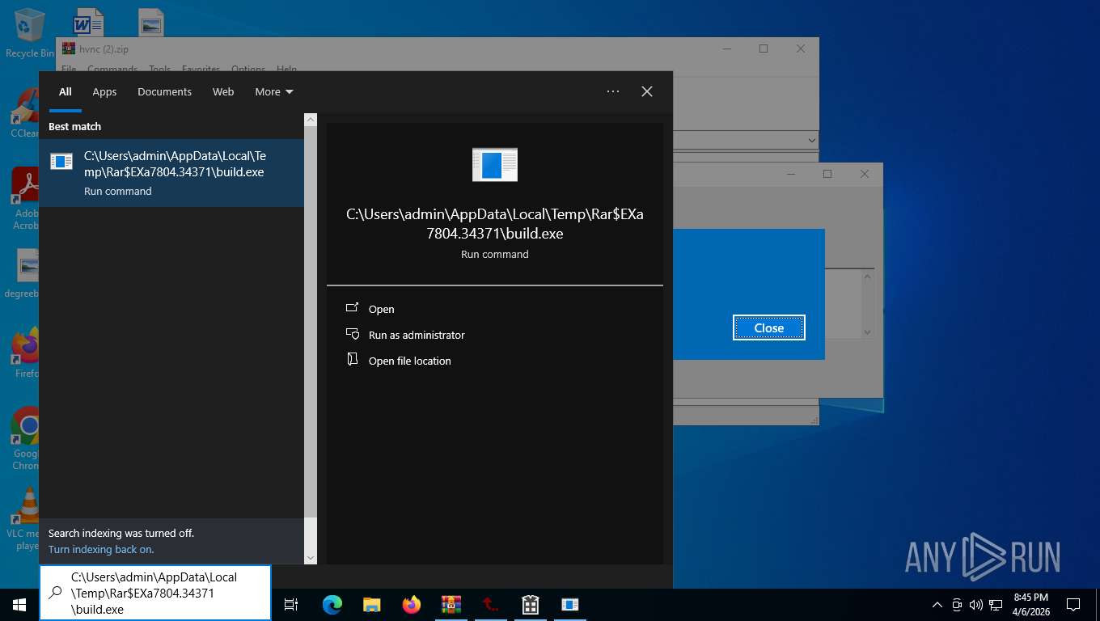1100x621 pixels.
Task: Click Turn indexing back on link
Action: [101, 549]
